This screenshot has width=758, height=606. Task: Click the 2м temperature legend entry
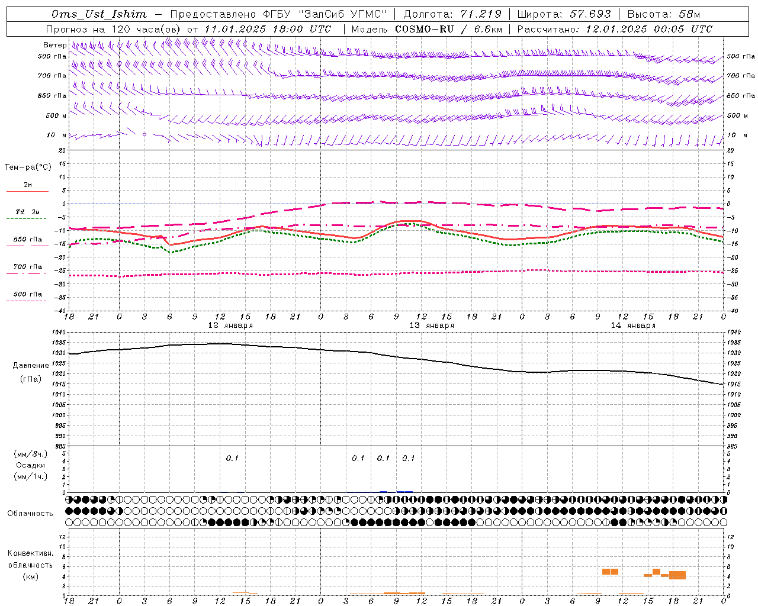[28, 185]
